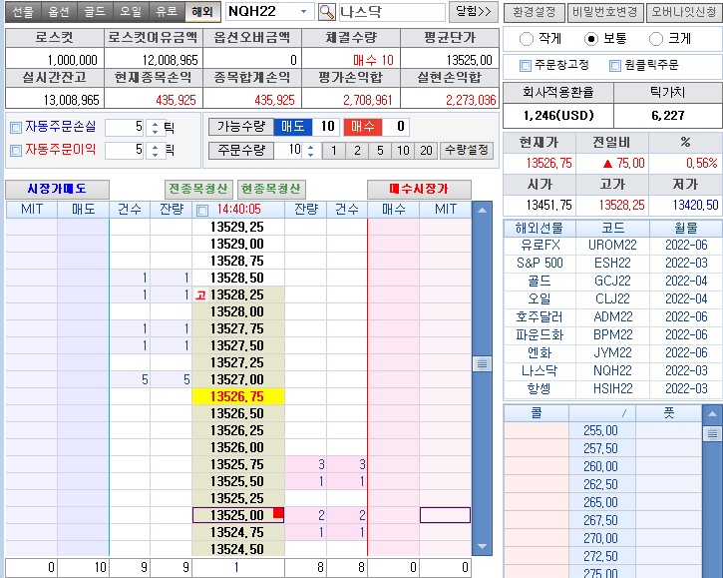
Task: Click the magnifier search icon beside NQH22
Action: click(x=327, y=12)
